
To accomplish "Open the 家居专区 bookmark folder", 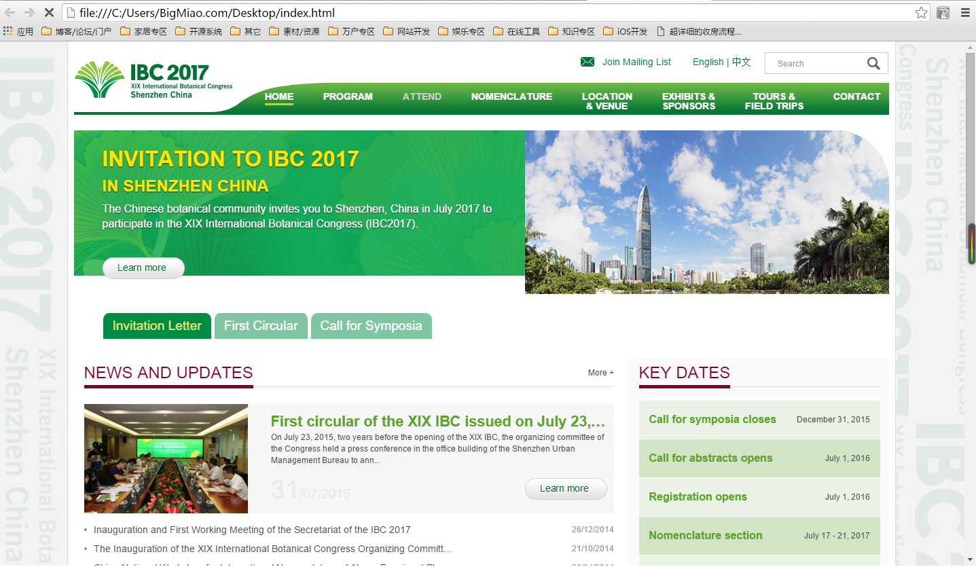I will (x=144, y=31).
